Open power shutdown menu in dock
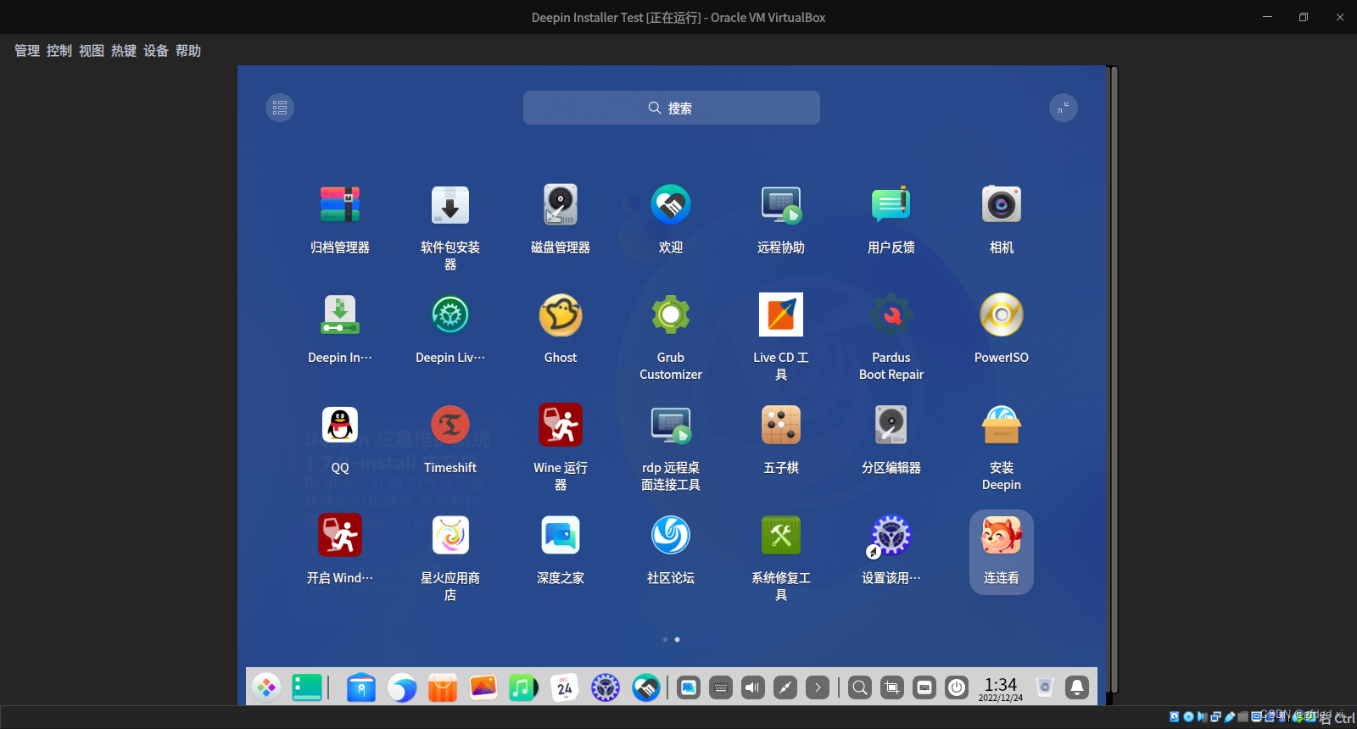Screen dimensions: 1357x729 click(957, 687)
